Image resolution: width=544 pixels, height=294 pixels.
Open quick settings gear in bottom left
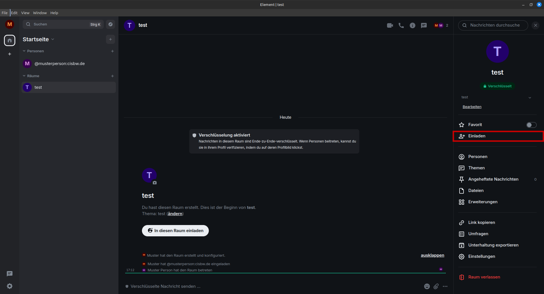coord(10,286)
